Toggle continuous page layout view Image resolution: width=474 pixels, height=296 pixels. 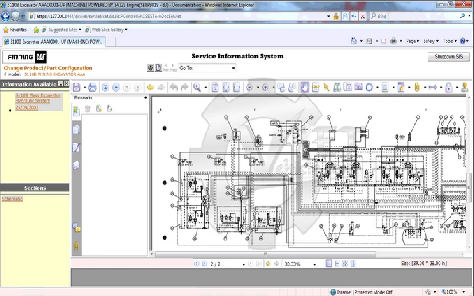point(337,264)
